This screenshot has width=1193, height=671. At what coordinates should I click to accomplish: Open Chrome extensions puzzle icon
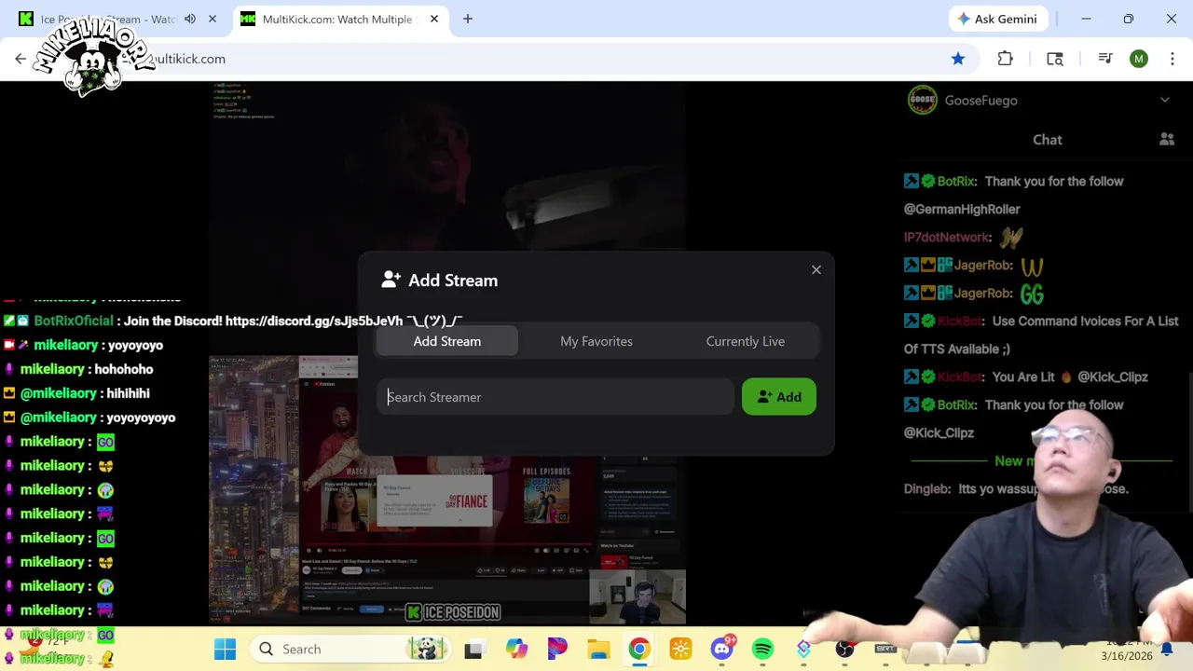[1005, 59]
